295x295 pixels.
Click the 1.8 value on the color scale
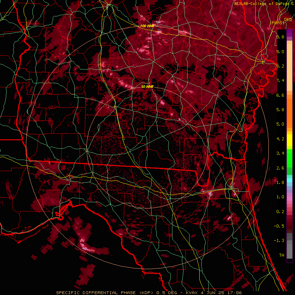pyautogui.click(x=280, y=183)
